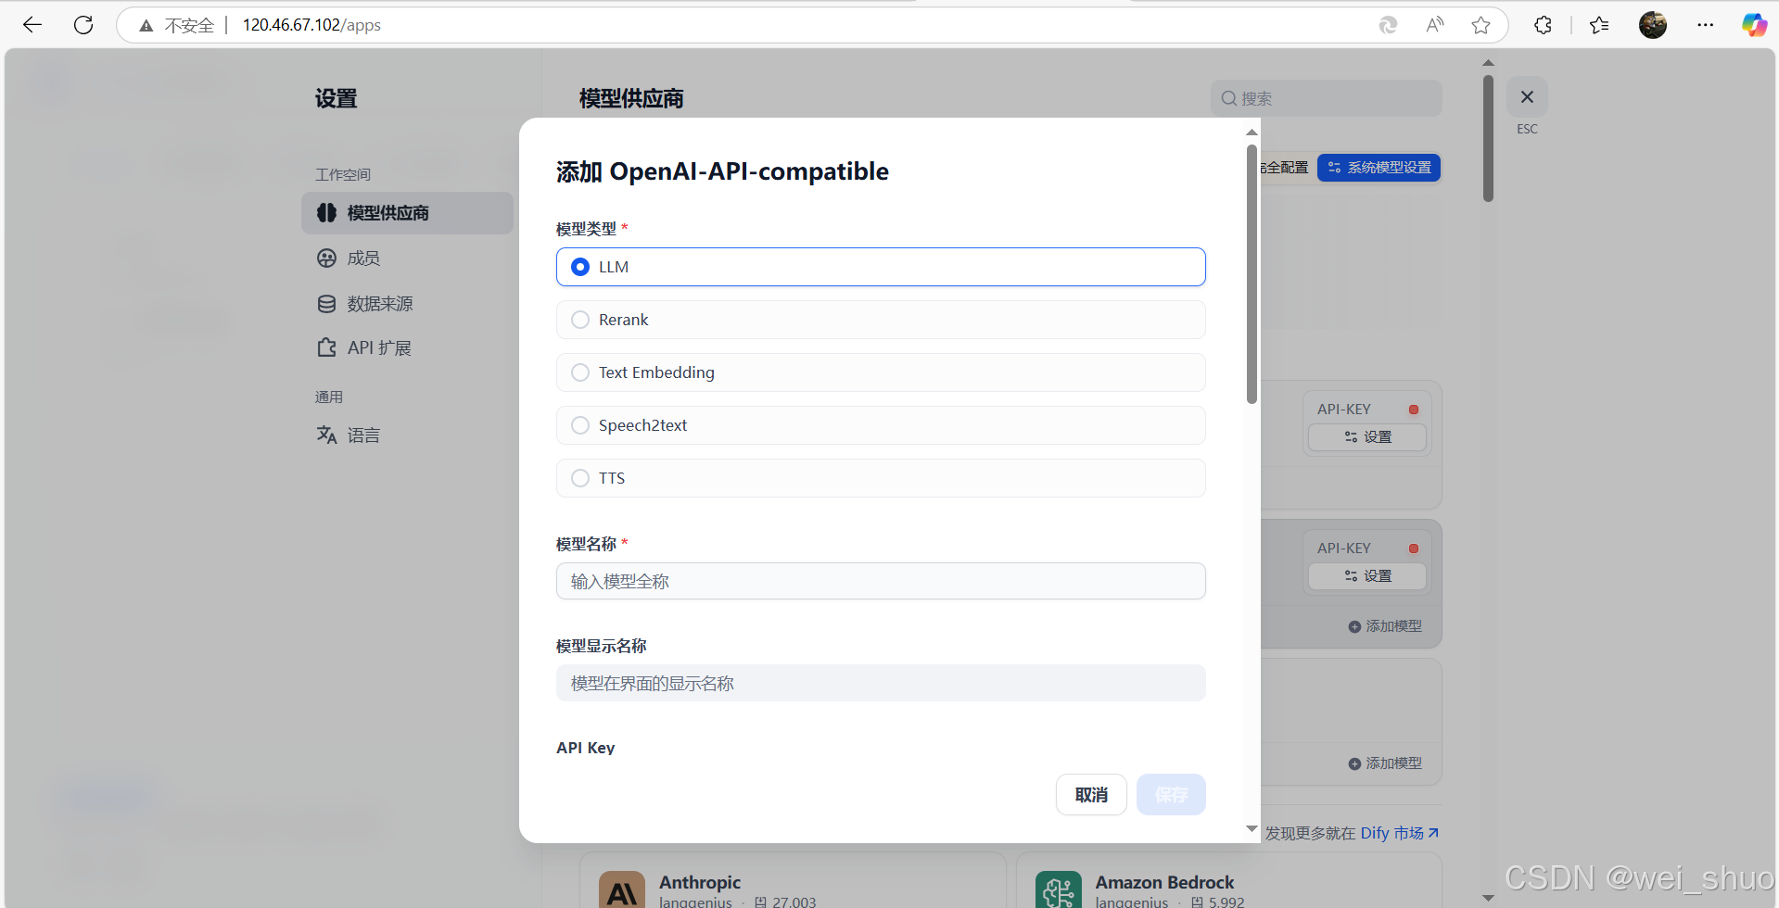Click the upper 添加模型 link

click(x=1385, y=626)
